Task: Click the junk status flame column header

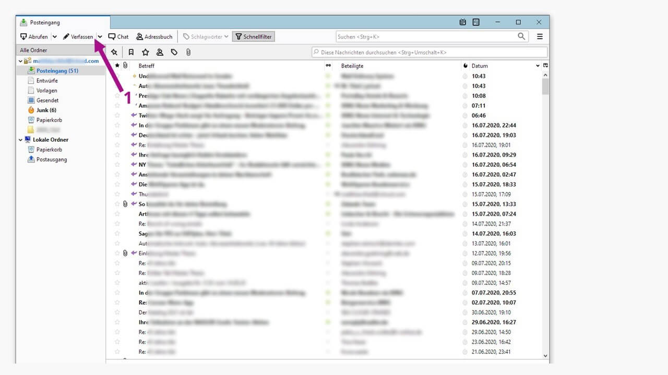Action: (466, 66)
